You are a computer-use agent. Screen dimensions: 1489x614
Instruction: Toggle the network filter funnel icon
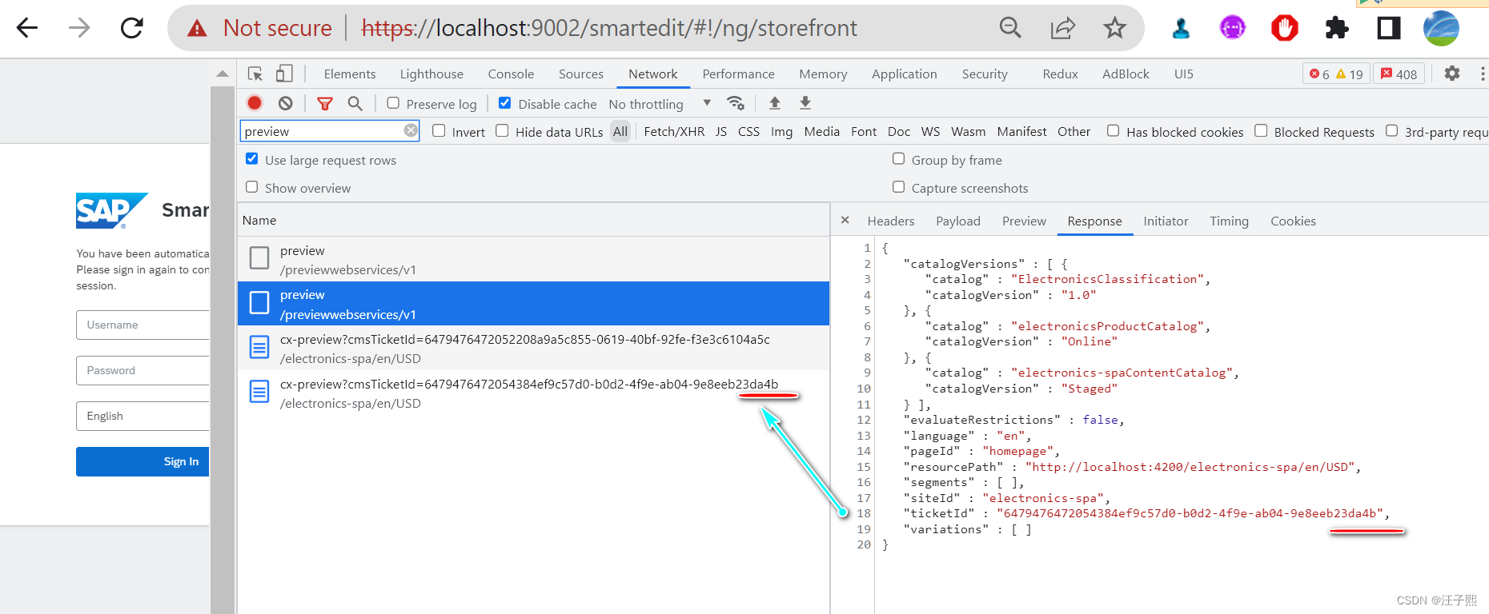point(324,103)
